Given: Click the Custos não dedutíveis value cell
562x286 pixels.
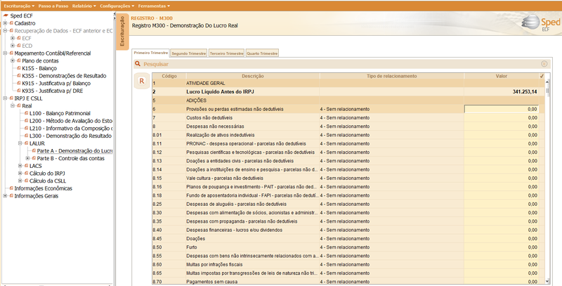Looking at the screenshot, I should click(x=502, y=117).
